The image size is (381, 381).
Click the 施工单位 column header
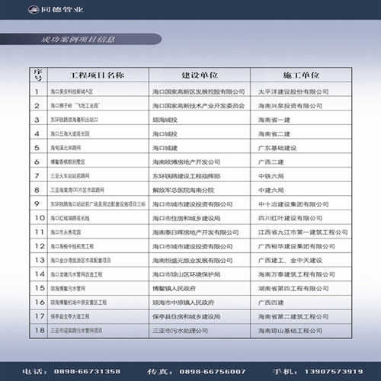[x=301, y=75]
